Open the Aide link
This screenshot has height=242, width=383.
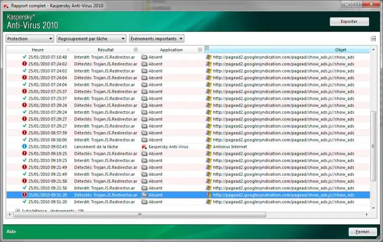[11, 231]
